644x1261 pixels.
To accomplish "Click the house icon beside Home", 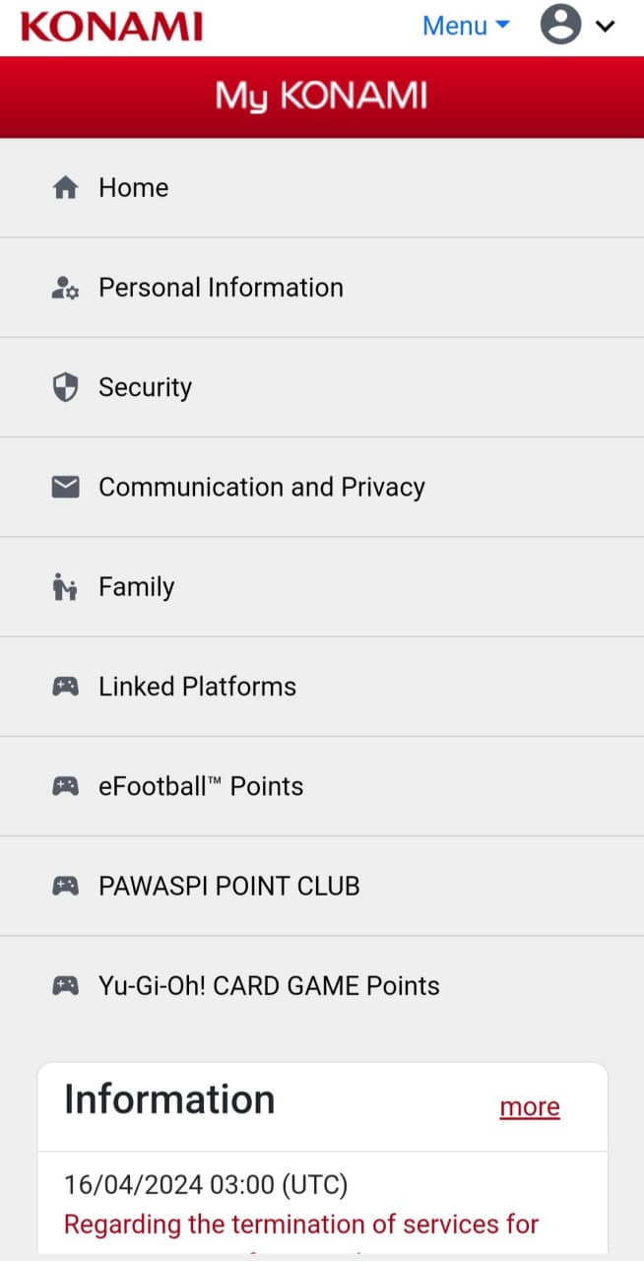I will tap(65, 188).
